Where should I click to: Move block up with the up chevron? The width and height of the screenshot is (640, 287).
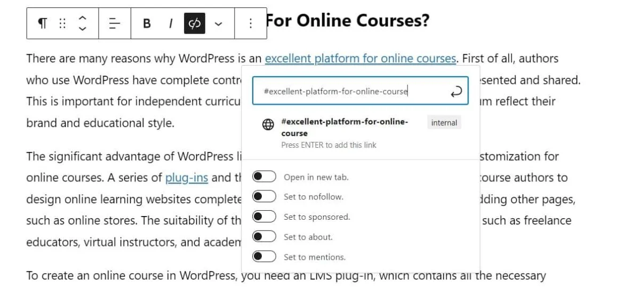(x=82, y=18)
